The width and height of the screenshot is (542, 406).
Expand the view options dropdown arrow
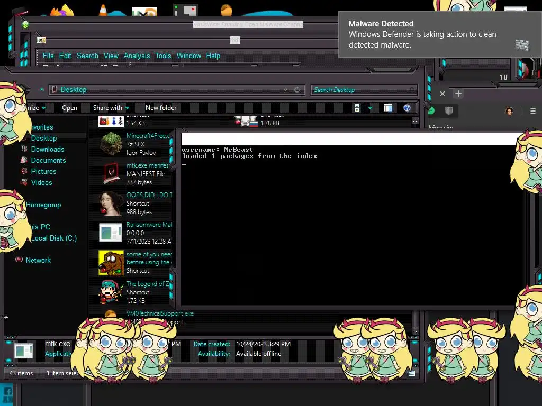tap(370, 108)
